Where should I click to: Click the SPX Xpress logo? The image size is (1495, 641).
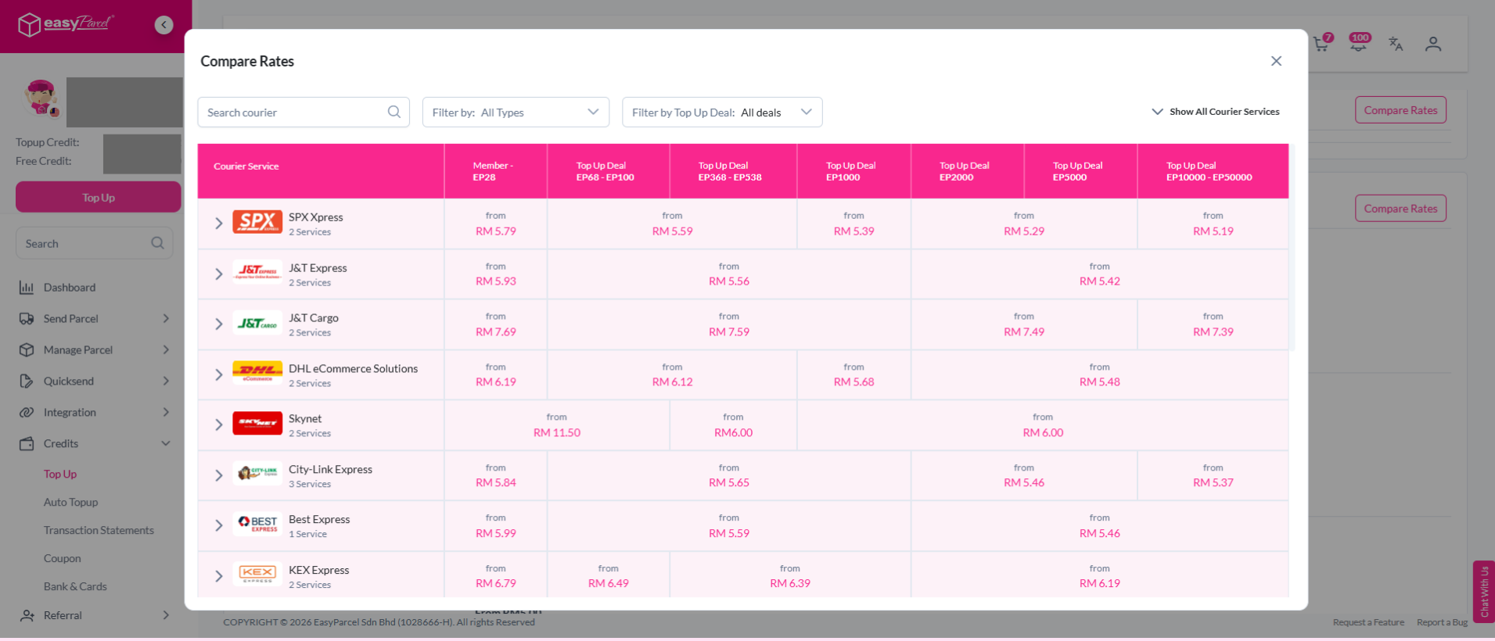click(257, 223)
